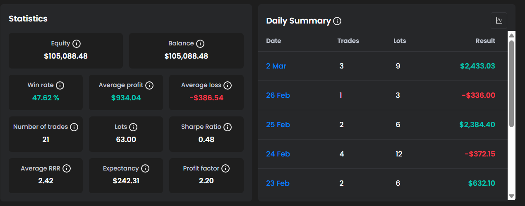Click the Daily Summary scrollbar down arrow
This screenshot has width=525, height=206.
click(x=511, y=196)
